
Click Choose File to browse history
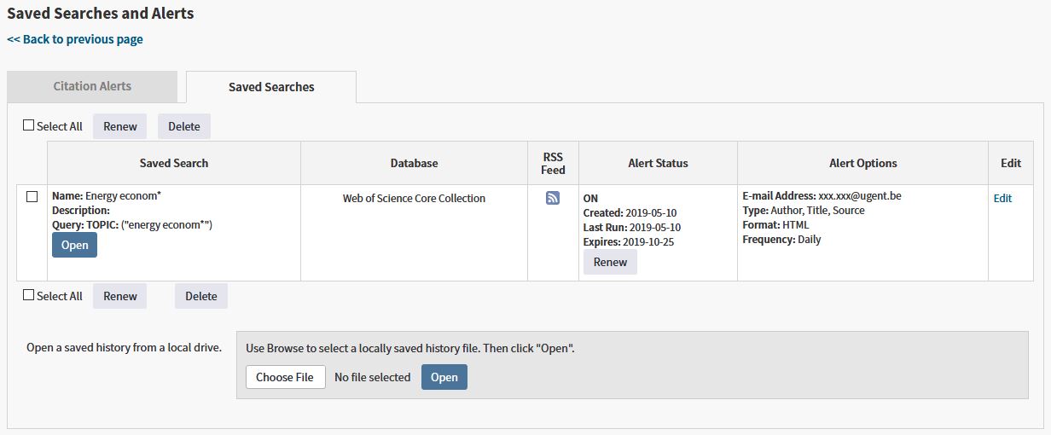[285, 377]
